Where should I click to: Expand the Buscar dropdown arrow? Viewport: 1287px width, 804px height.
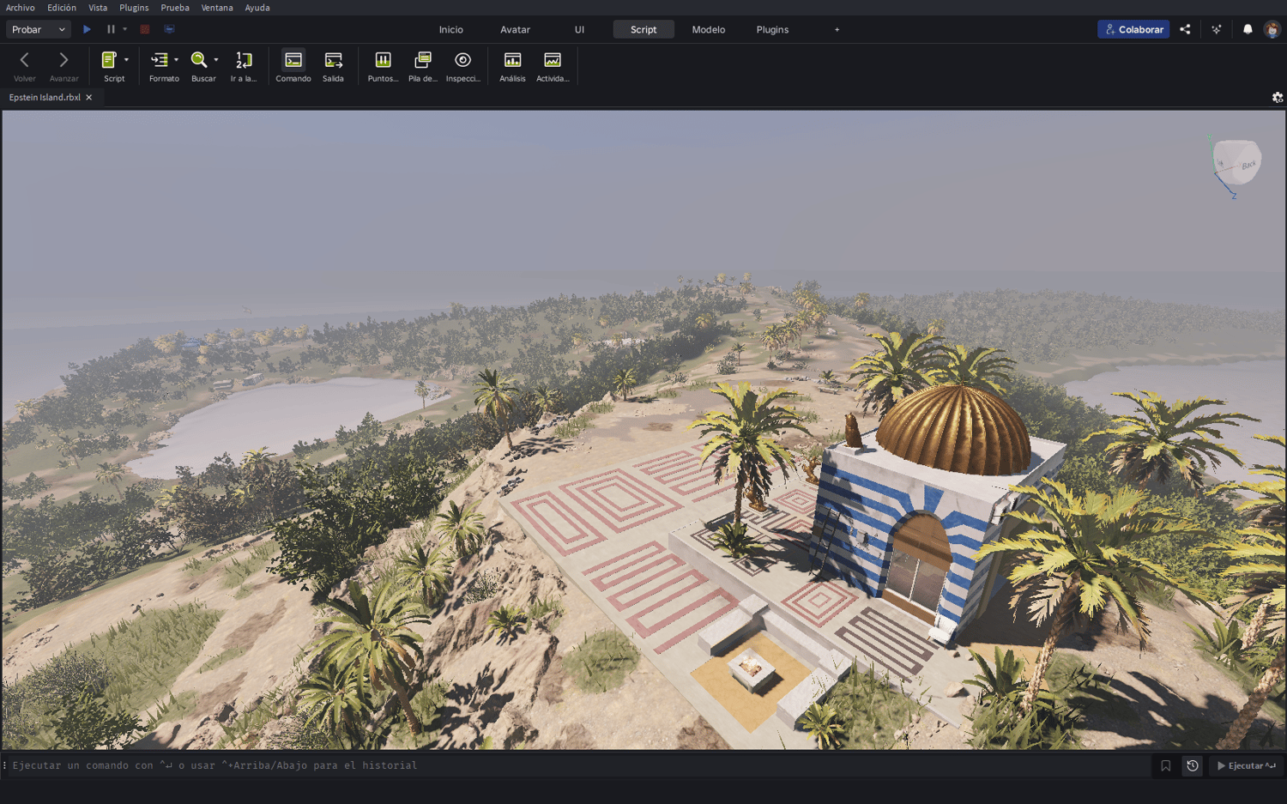[x=216, y=60]
